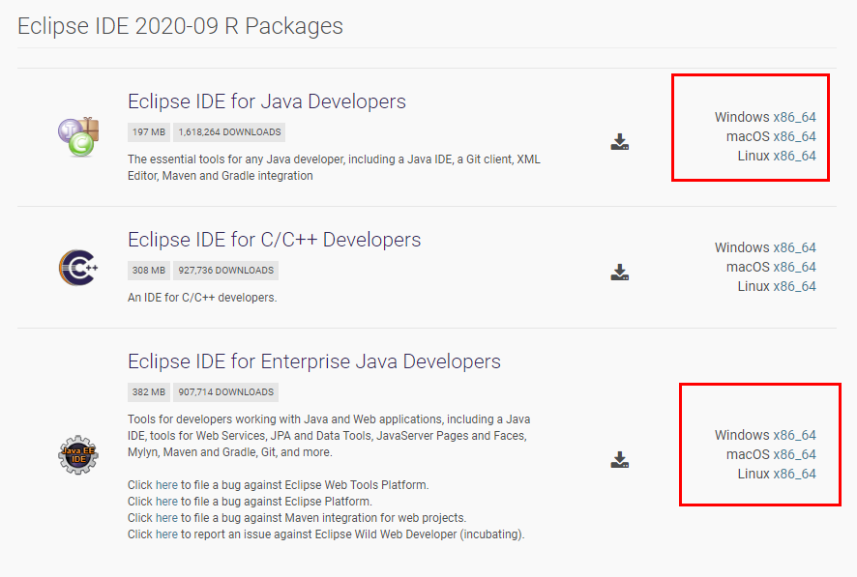Click 'here' to file bug against Eclipse Web Tools Platform
This screenshot has width=857, height=577.
click(166, 485)
